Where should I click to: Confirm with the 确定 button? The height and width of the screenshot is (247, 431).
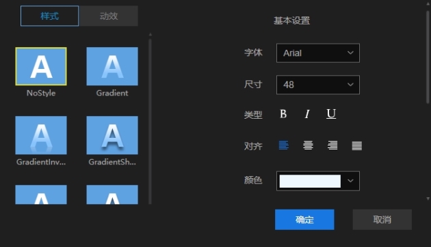(304, 220)
